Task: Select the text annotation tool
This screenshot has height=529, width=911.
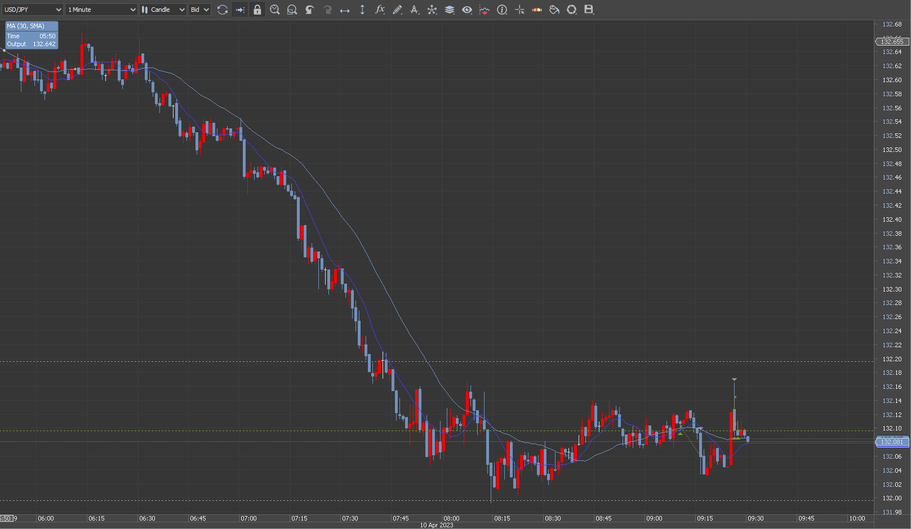Action: pos(415,10)
